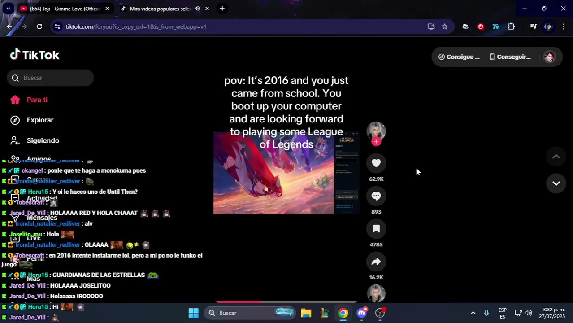Open File Explorer from the taskbar
Viewport: 573px width, 323px height.
(x=306, y=313)
